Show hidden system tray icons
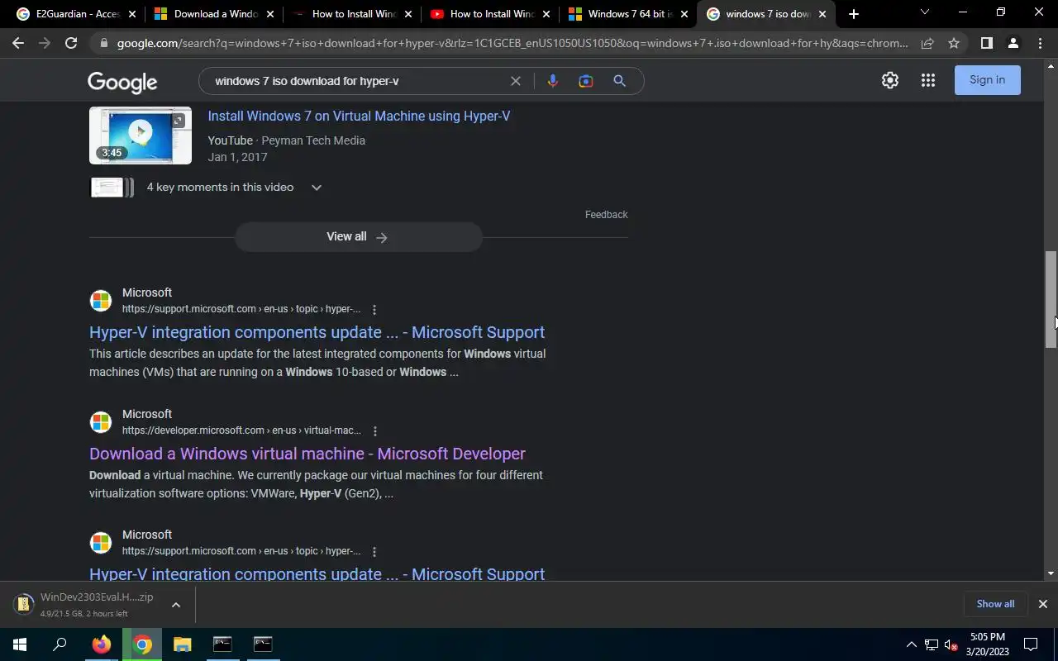This screenshot has width=1058, height=661. coord(912,644)
